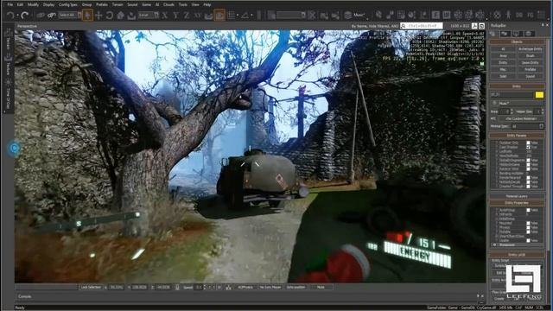Toggle the angle snap icon

(x=245, y=16)
